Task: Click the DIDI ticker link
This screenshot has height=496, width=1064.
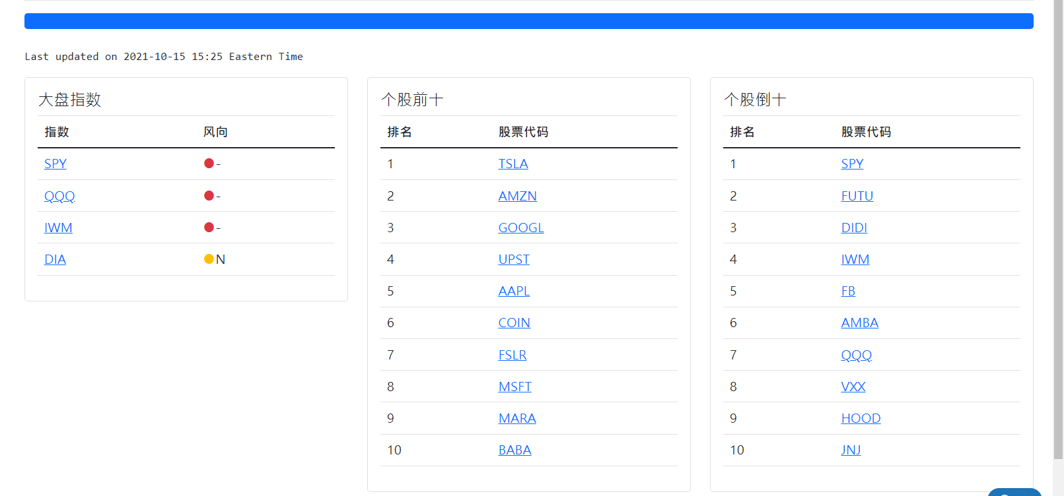Action: pyautogui.click(x=854, y=228)
